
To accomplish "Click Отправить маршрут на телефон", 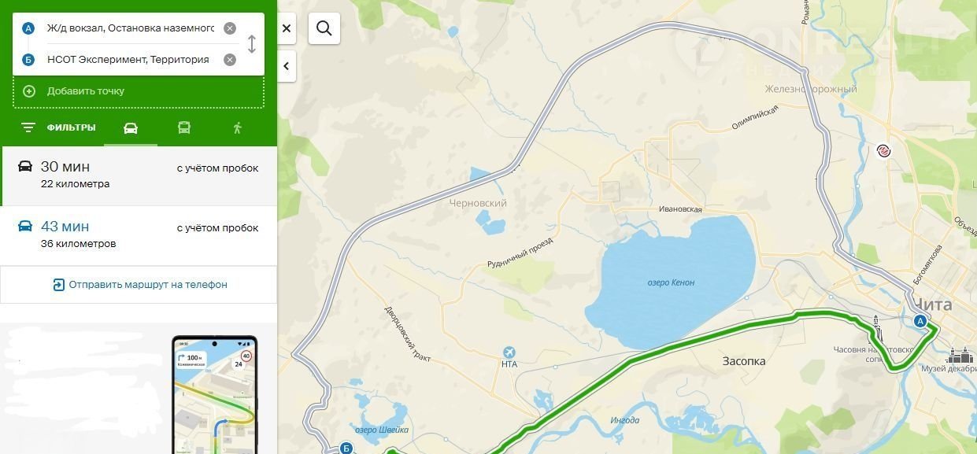I will (x=139, y=285).
